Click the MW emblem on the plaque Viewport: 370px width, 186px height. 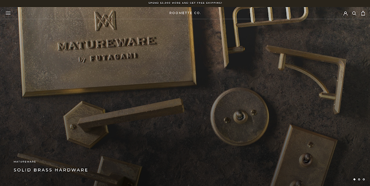[105, 21]
